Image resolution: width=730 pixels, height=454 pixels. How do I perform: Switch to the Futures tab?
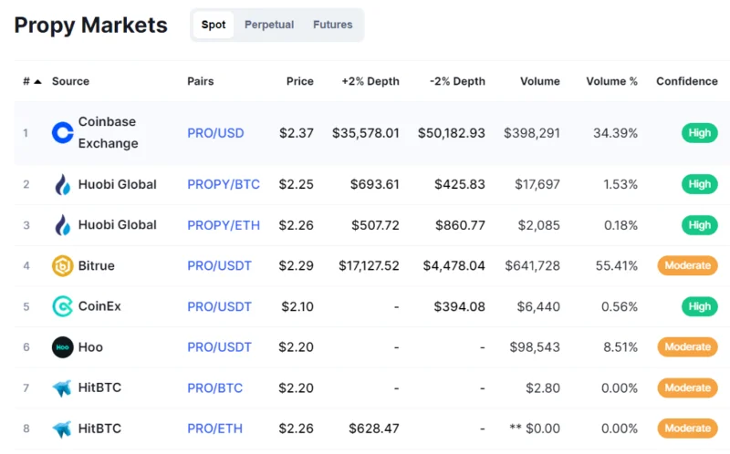[332, 25]
